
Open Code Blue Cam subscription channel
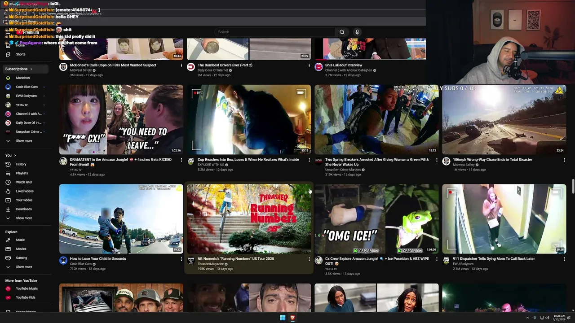click(x=27, y=87)
